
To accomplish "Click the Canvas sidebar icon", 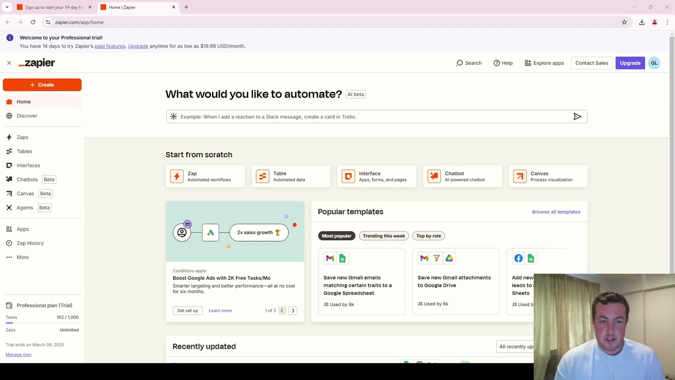I will click(9, 194).
